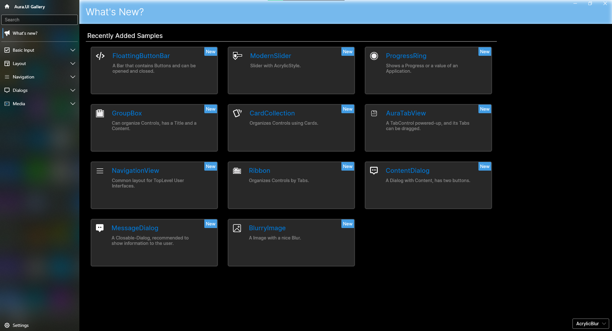Click the New badge on BlurryImage card
Viewport: 612px width, 331px height.
point(348,224)
